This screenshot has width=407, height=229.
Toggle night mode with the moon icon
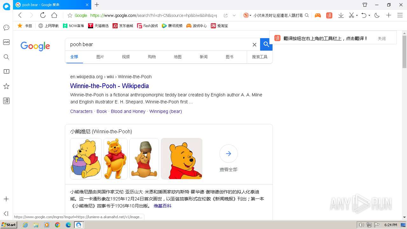377,15
